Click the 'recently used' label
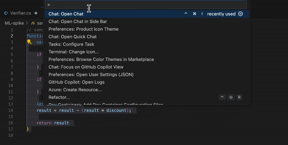Image resolution: width=288 pixels, height=145 pixels. point(221,14)
